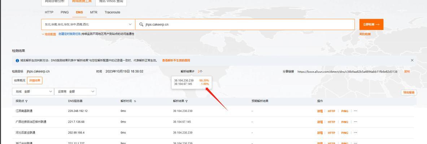Run HTTP test for 广西柳州联通 row

[331, 122]
